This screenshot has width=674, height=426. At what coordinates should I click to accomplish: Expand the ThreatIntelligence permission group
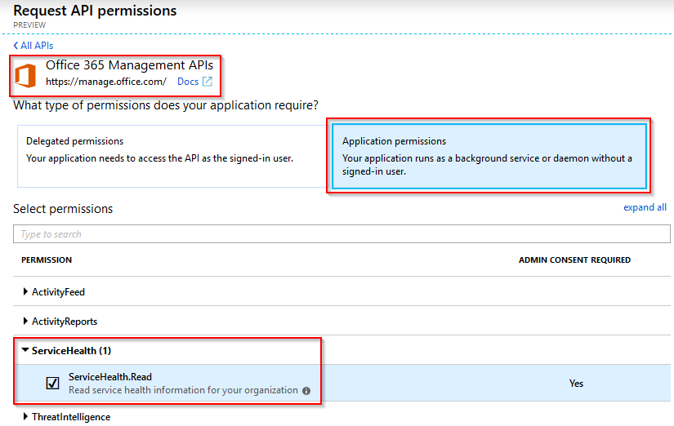pos(67,417)
